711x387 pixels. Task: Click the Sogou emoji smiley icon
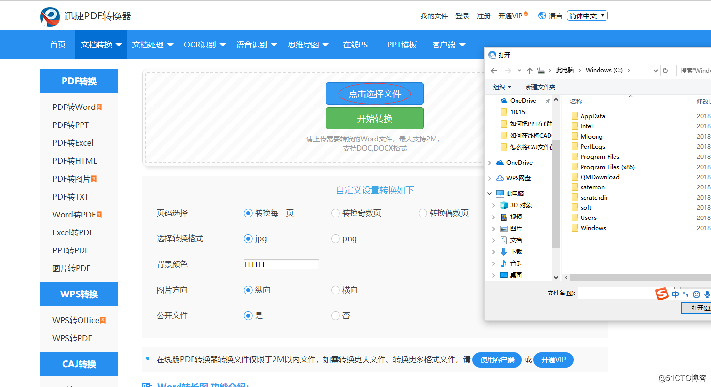pos(696,294)
